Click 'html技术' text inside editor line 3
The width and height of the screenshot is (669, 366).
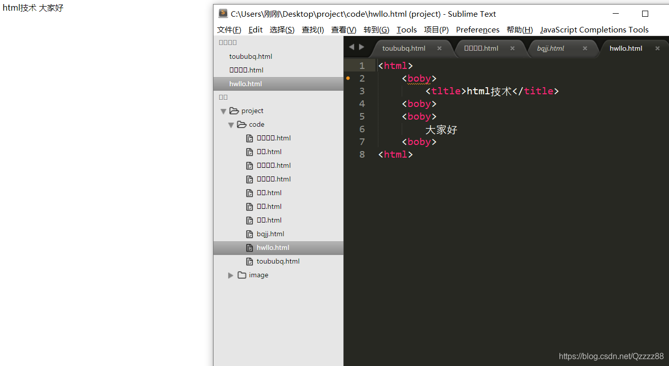pyautogui.click(x=489, y=91)
